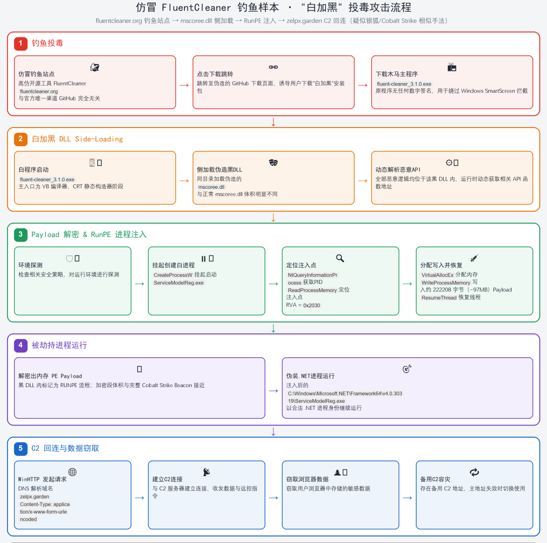547x543 pixels.
Task: Click zelpx.garden in the WinHTTP 发起请求 card
Action: coord(34,496)
